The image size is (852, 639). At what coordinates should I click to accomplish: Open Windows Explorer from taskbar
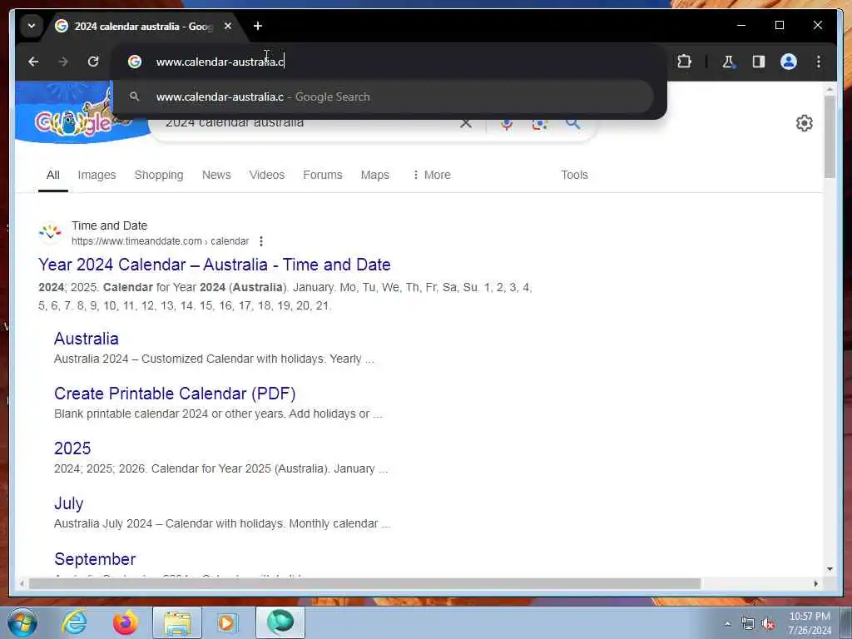(x=177, y=622)
